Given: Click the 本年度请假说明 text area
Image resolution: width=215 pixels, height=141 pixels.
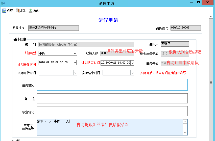Looking at the screenshot, I should [110, 127].
